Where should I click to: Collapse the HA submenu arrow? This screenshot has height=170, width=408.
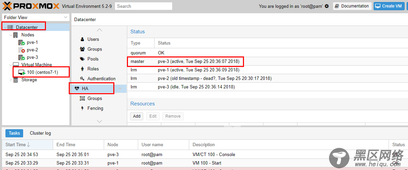pyautogui.click(x=120, y=89)
